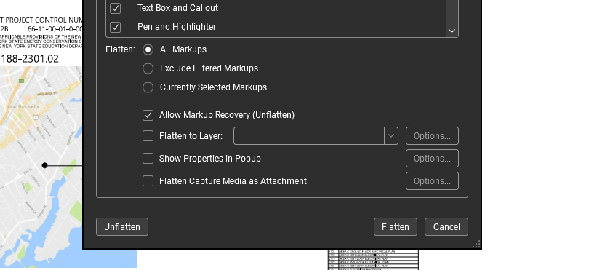597x270 pixels.
Task: Uncheck the Text Box and Callout checkbox
Action: (x=115, y=8)
